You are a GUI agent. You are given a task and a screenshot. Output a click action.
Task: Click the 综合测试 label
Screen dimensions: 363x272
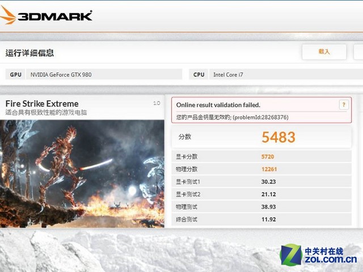pyautogui.click(x=187, y=219)
